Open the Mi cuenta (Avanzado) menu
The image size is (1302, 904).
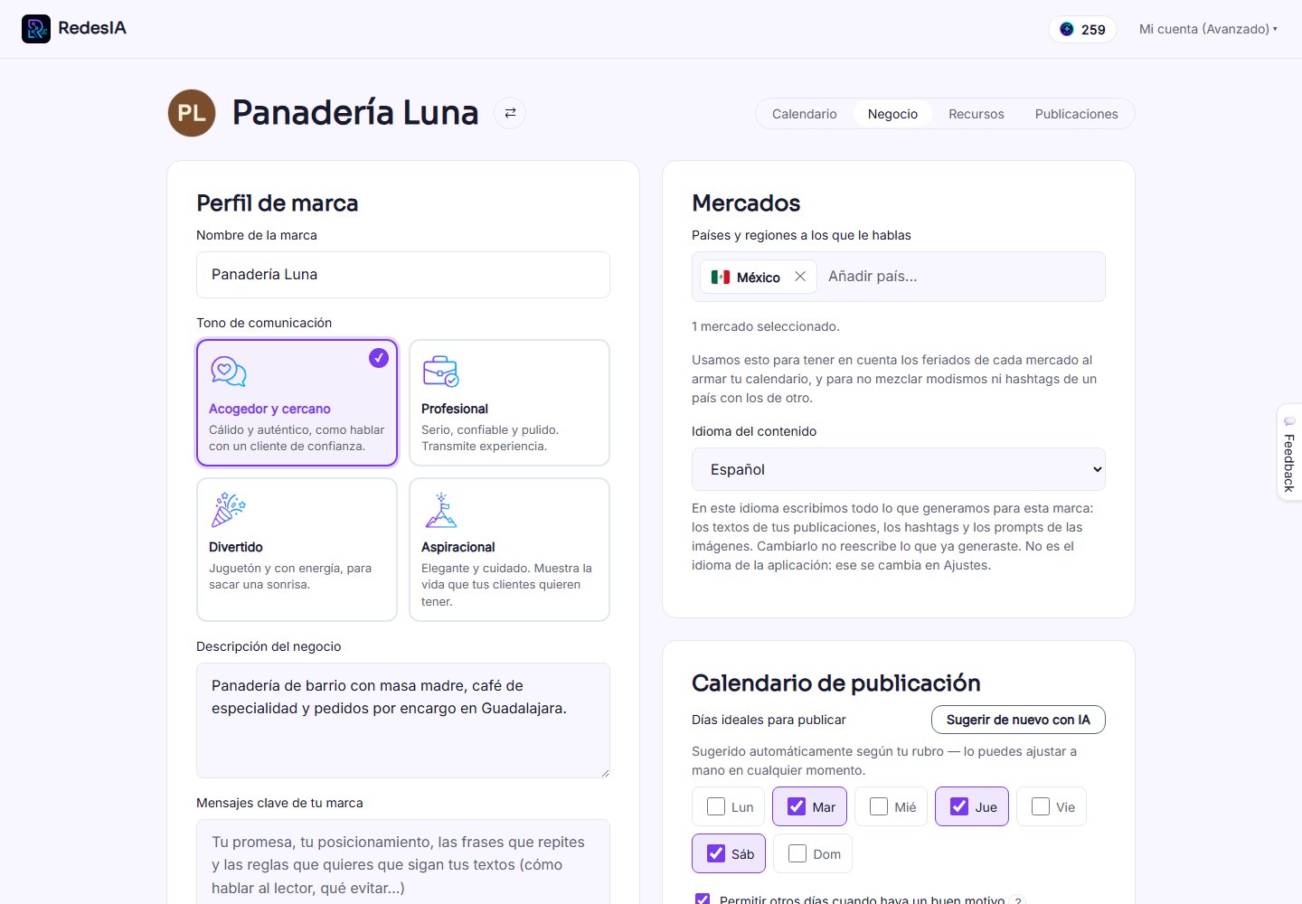[1208, 29]
